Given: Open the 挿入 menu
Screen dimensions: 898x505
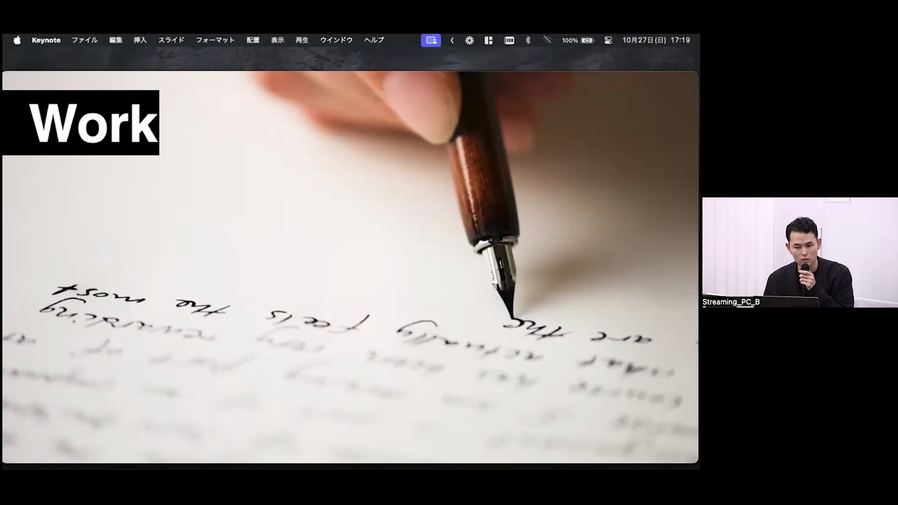Looking at the screenshot, I should coord(140,40).
